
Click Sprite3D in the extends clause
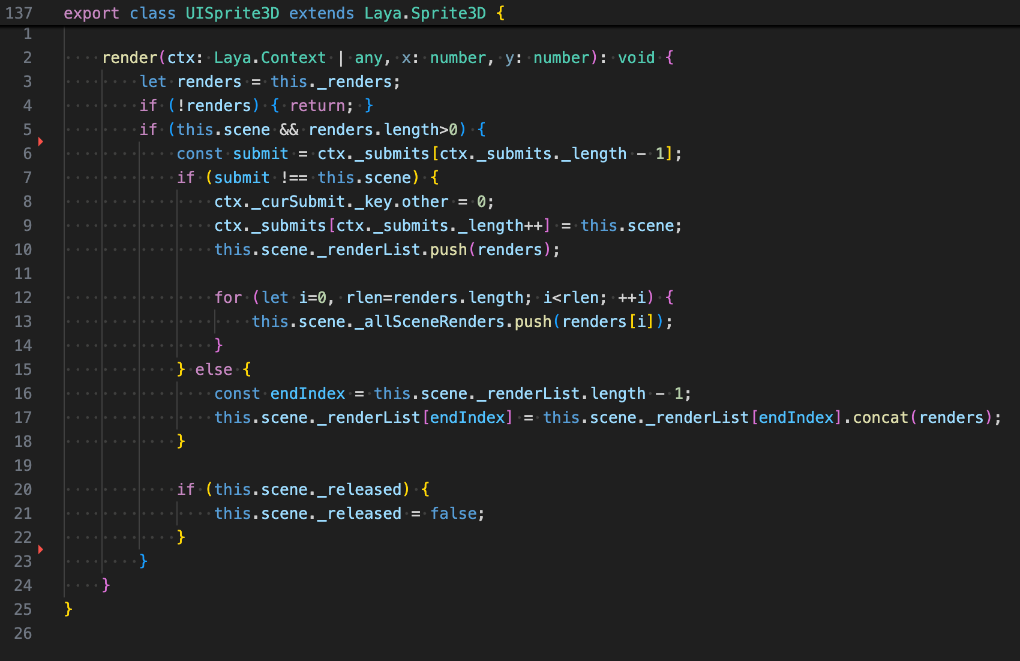[x=448, y=13]
